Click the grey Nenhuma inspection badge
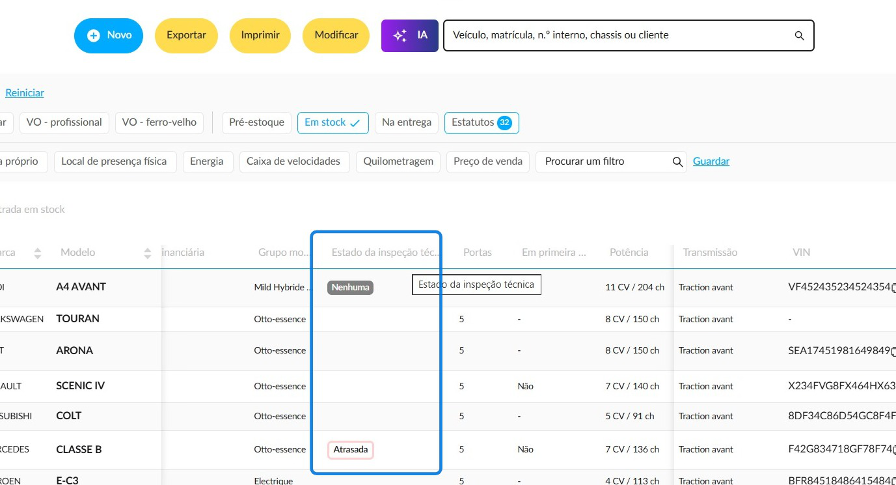This screenshot has width=896, height=485. coord(350,287)
